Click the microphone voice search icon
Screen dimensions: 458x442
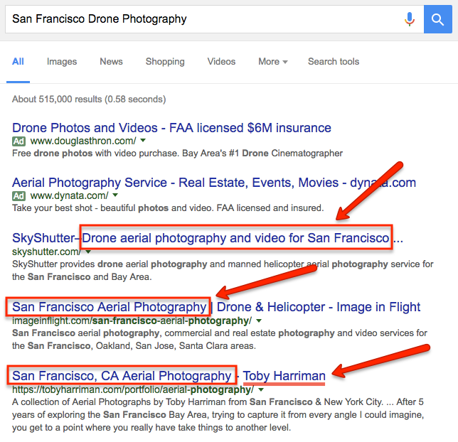point(410,19)
